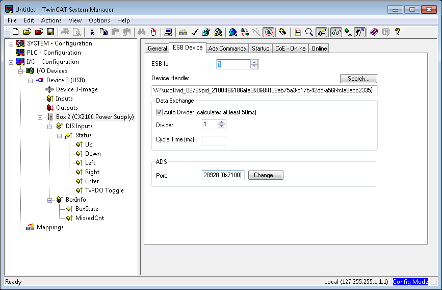Click the Search... button
Viewport: 442px width, 290px height.
click(358, 79)
